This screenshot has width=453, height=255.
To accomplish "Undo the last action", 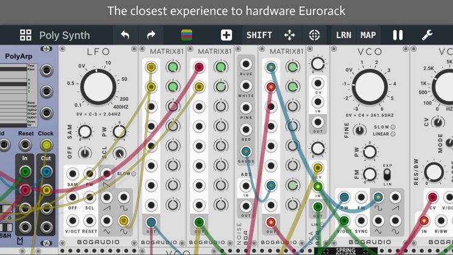I will click(125, 35).
